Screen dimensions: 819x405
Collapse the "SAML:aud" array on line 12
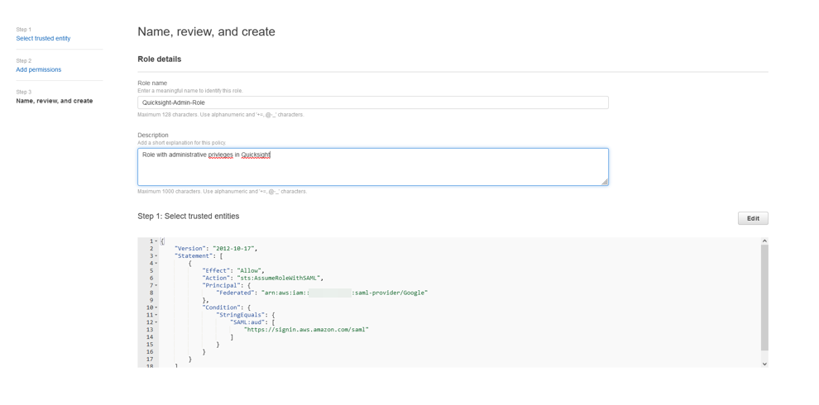(156, 322)
